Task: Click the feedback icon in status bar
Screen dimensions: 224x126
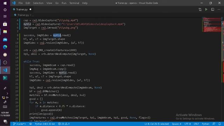Action: click(214, 124)
